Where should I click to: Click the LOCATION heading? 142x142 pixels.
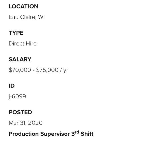pyautogui.click(x=23, y=6)
